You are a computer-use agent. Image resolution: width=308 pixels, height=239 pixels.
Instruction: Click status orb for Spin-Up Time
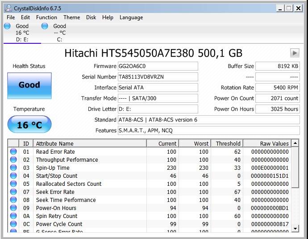click(13, 168)
